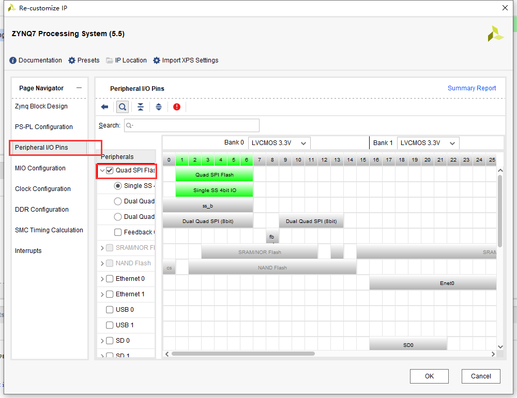Open Bank 1 voltage dropdown
The height and width of the screenshot is (398, 517).
pos(428,143)
